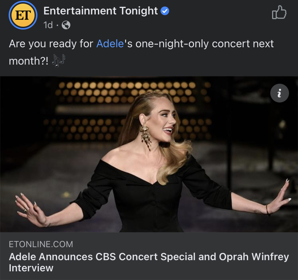
Task: Open the Entertainment Tonight page name
Action: (100, 11)
